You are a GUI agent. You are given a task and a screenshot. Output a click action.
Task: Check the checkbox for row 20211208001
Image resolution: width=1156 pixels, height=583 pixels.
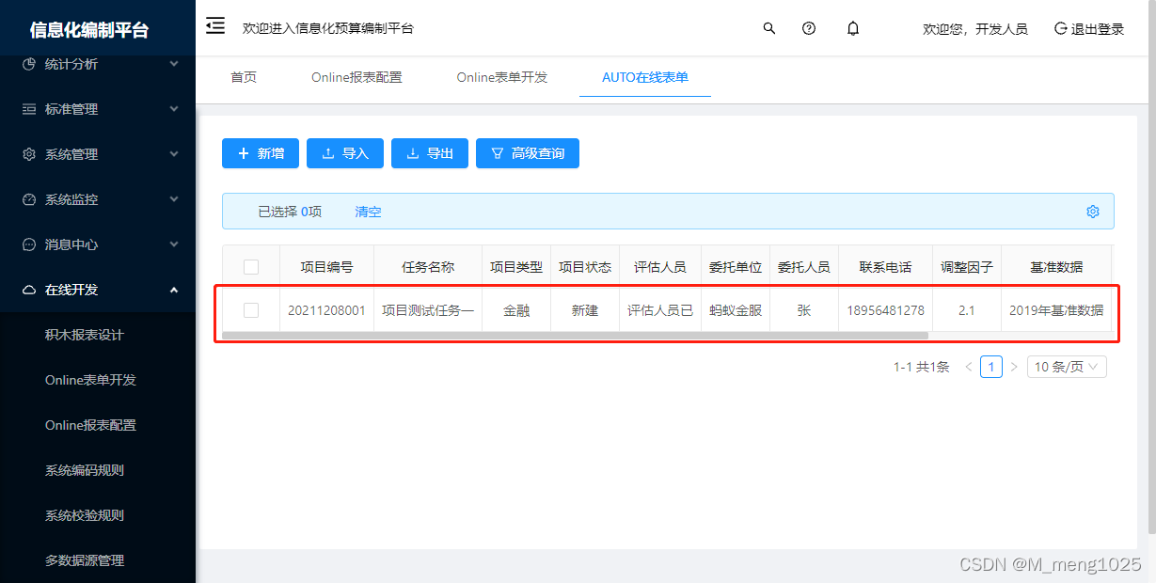251,310
